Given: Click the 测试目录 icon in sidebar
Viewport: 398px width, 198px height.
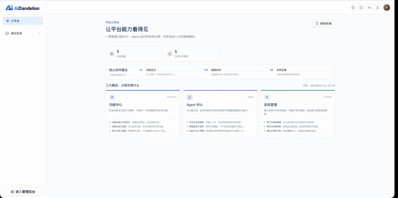Looking at the screenshot, I should [7, 33].
